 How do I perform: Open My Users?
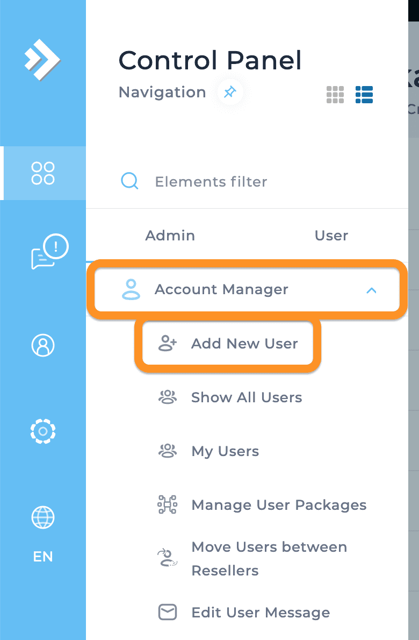coord(225,451)
